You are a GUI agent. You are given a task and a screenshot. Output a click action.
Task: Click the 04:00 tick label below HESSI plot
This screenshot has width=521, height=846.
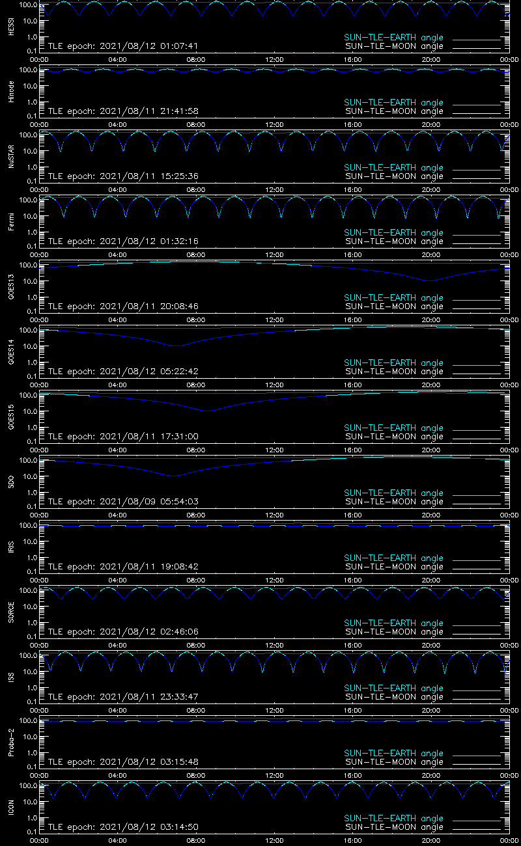(118, 59)
